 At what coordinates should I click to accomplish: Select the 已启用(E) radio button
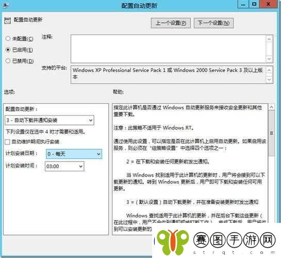tap(8, 50)
